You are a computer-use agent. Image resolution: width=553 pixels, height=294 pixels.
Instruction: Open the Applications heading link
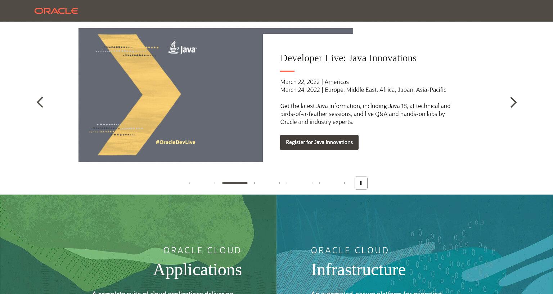click(197, 269)
